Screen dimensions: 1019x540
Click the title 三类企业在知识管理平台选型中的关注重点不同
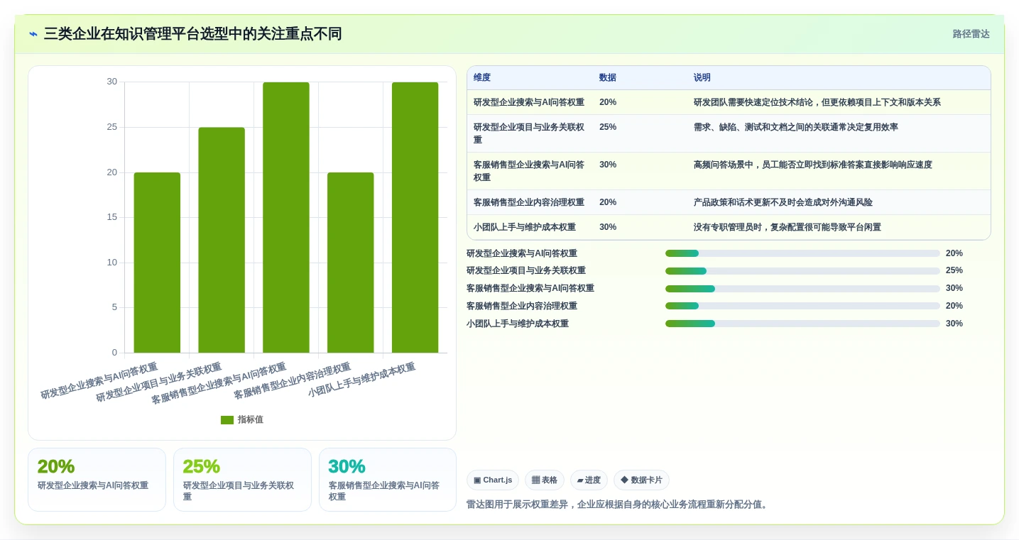[x=193, y=34]
